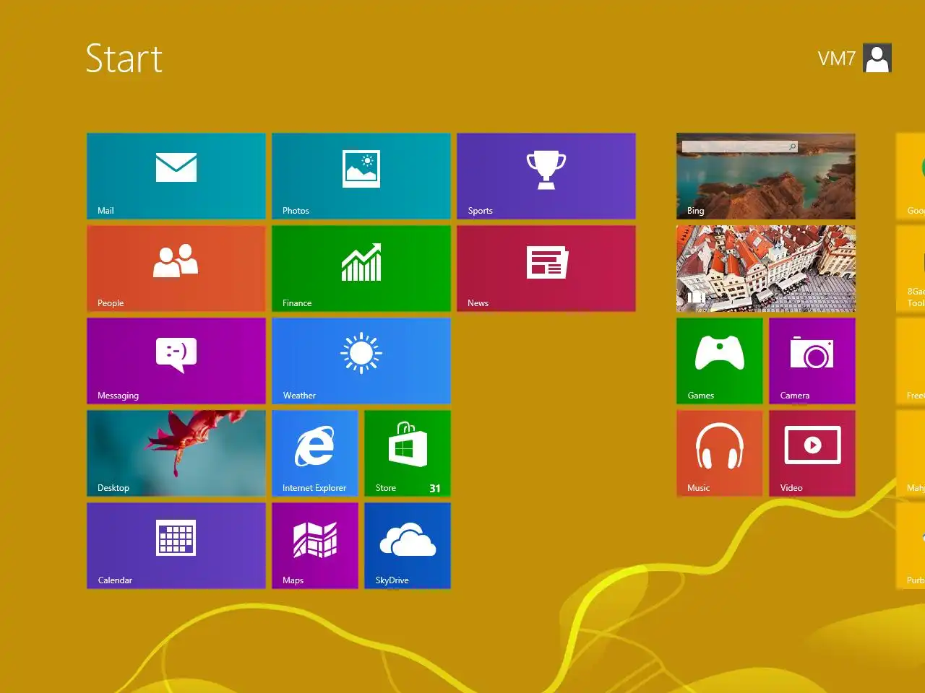Open the News tile
Image resolution: width=925 pixels, height=693 pixels.
click(546, 269)
